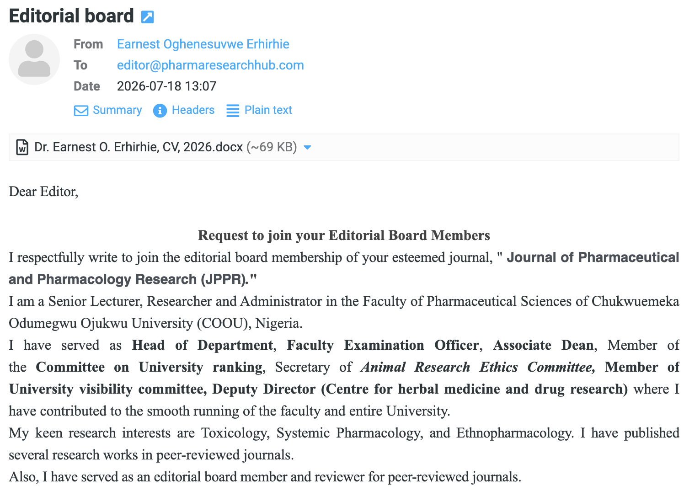The height and width of the screenshot is (491, 684).
Task: Click the Plain text lines icon
Action: [x=233, y=111]
